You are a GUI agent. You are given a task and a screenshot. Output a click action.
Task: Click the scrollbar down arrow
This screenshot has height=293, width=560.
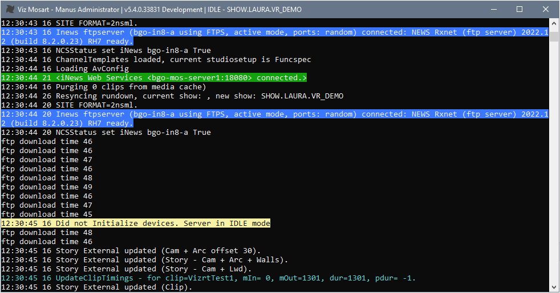[554, 287]
